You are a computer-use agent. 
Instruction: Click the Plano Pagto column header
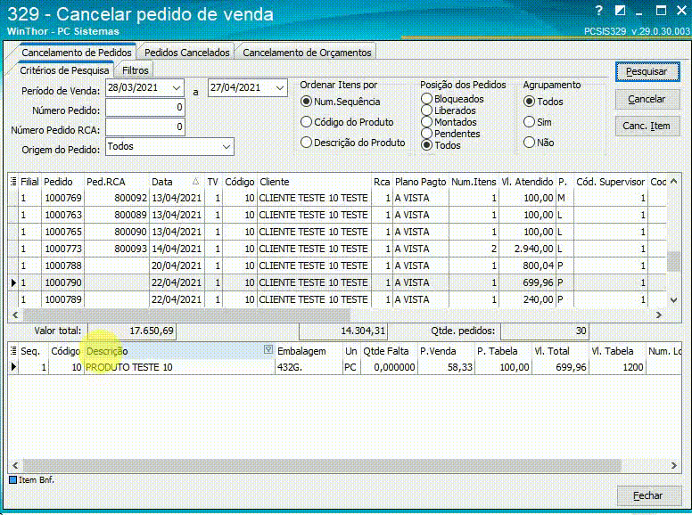[421, 182]
